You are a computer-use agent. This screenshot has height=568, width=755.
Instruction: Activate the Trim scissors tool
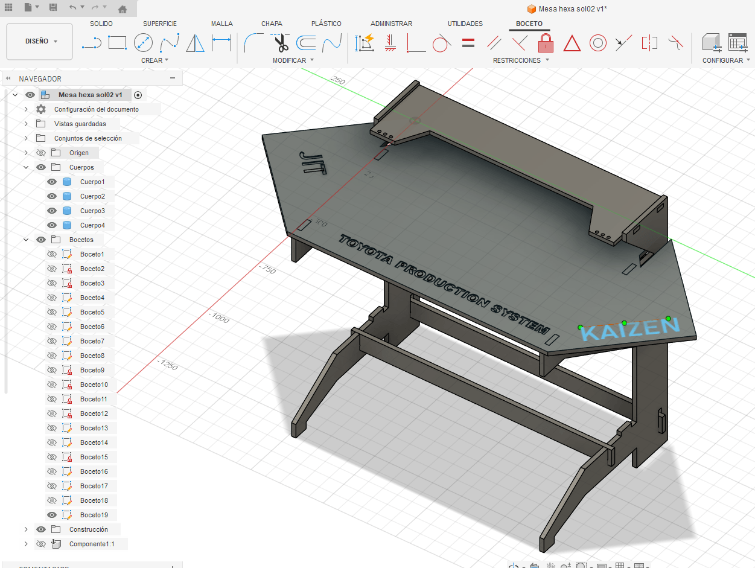coord(280,43)
